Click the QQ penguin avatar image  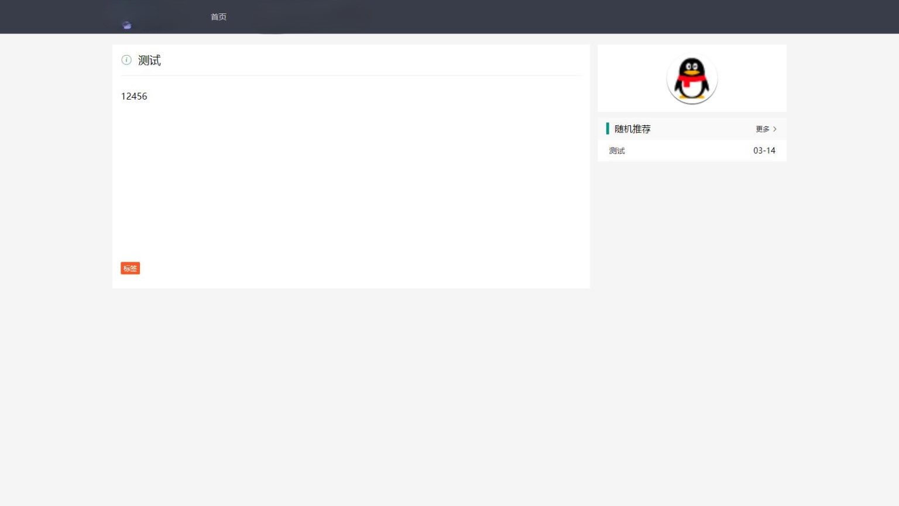point(692,78)
